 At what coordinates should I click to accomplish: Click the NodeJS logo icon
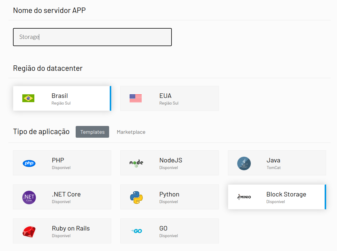point(136,163)
